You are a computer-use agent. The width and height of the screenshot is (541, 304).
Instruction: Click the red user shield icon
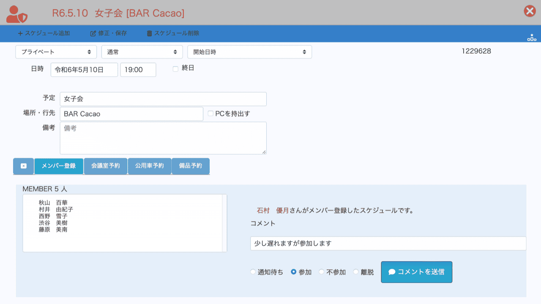pyautogui.click(x=17, y=14)
